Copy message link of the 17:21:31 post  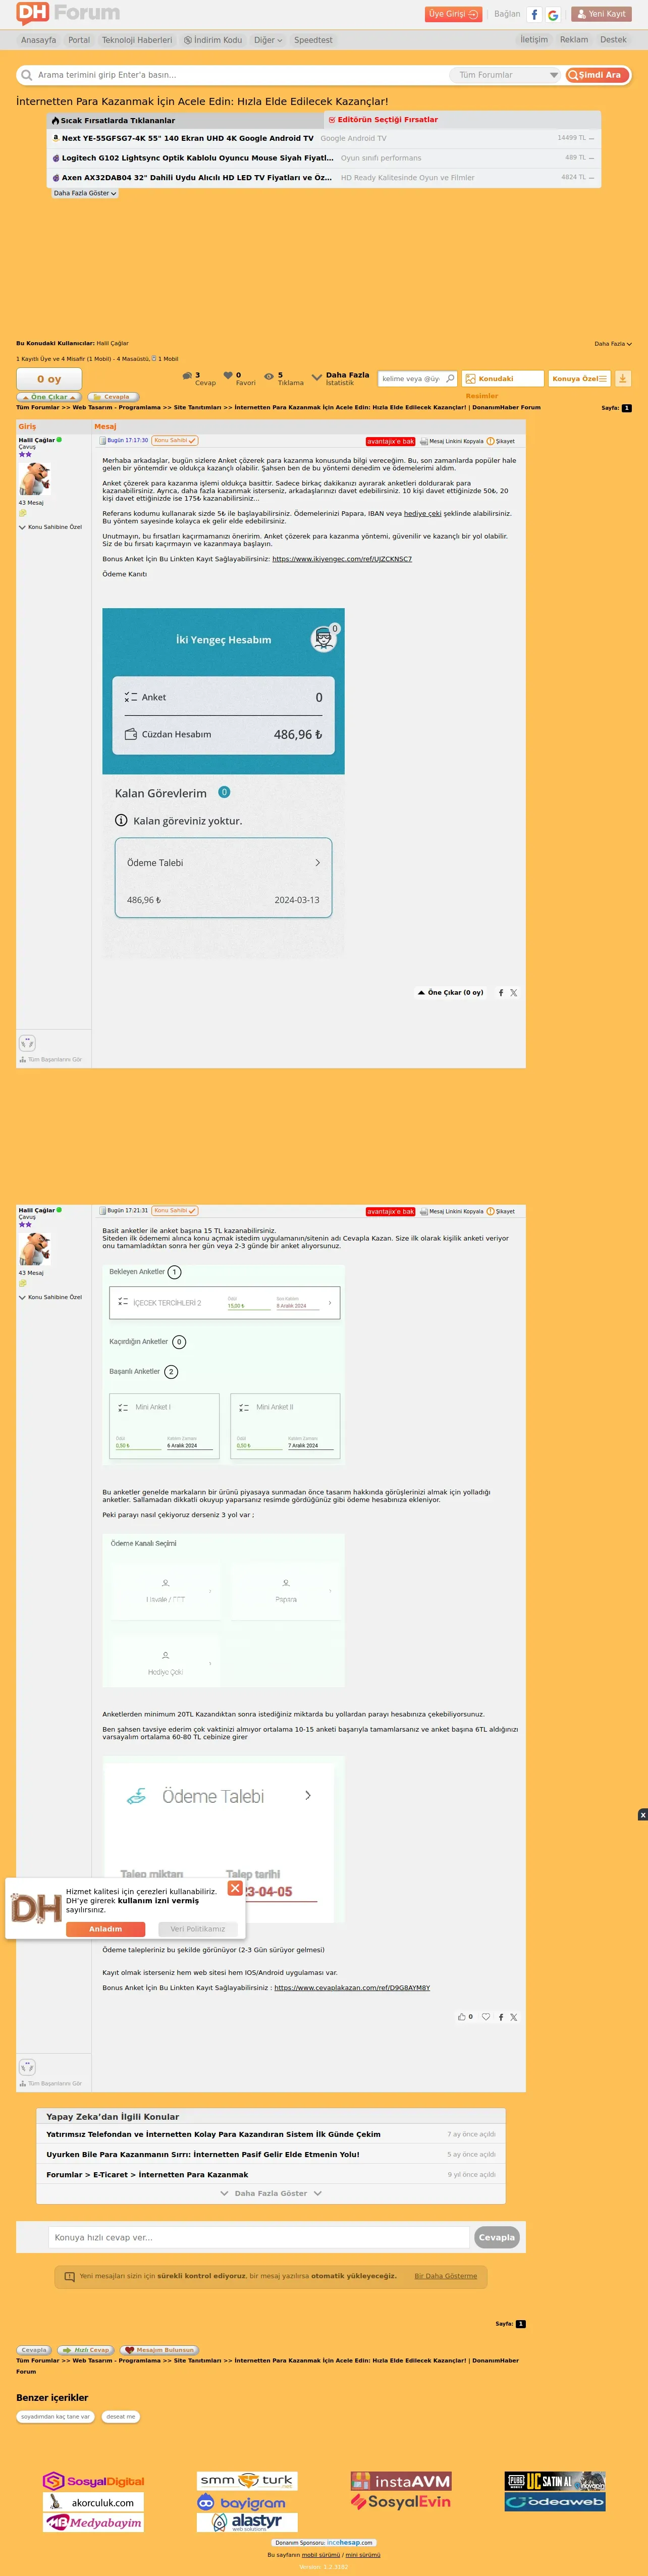coord(451,1211)
